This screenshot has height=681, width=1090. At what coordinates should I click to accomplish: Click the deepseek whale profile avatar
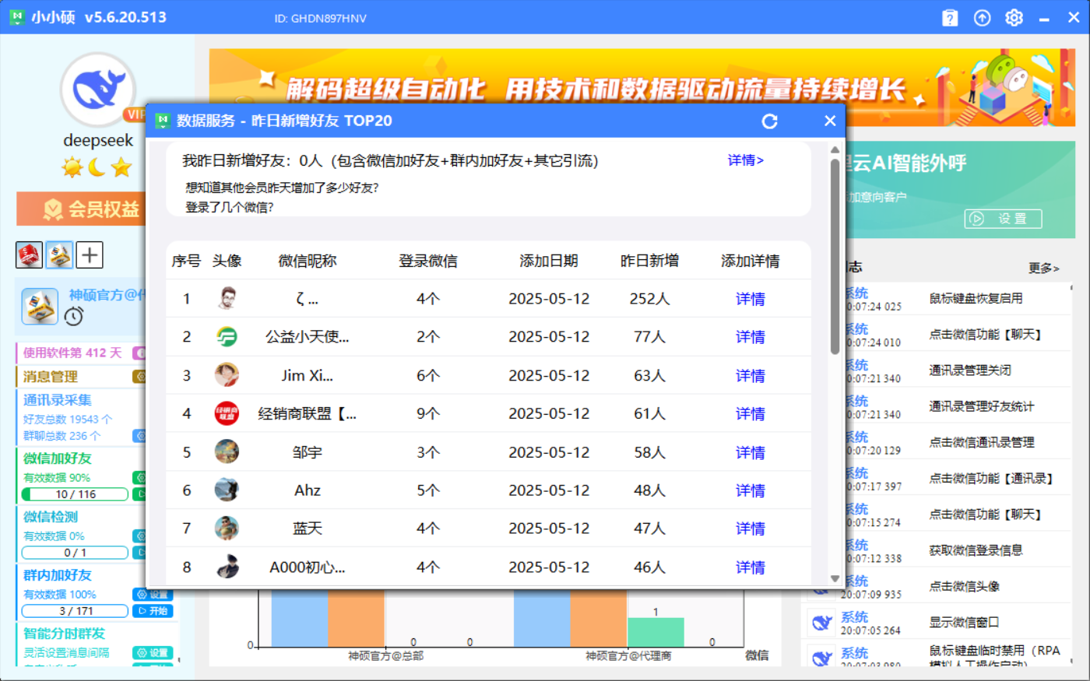[98, 90]
